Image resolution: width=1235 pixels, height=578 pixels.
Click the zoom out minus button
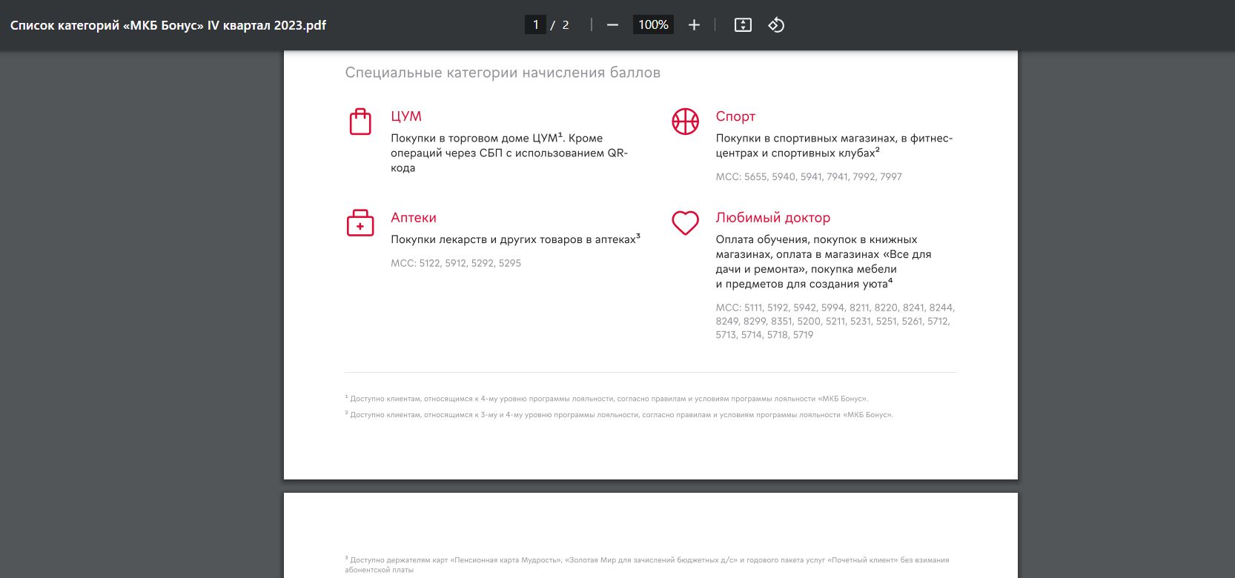coord(612,25)
